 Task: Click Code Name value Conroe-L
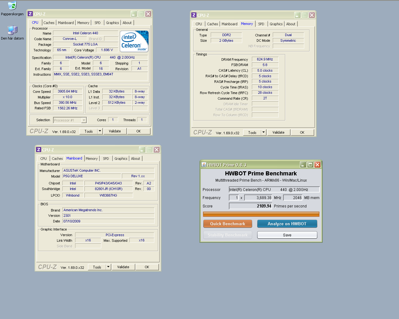coord(70,39)
